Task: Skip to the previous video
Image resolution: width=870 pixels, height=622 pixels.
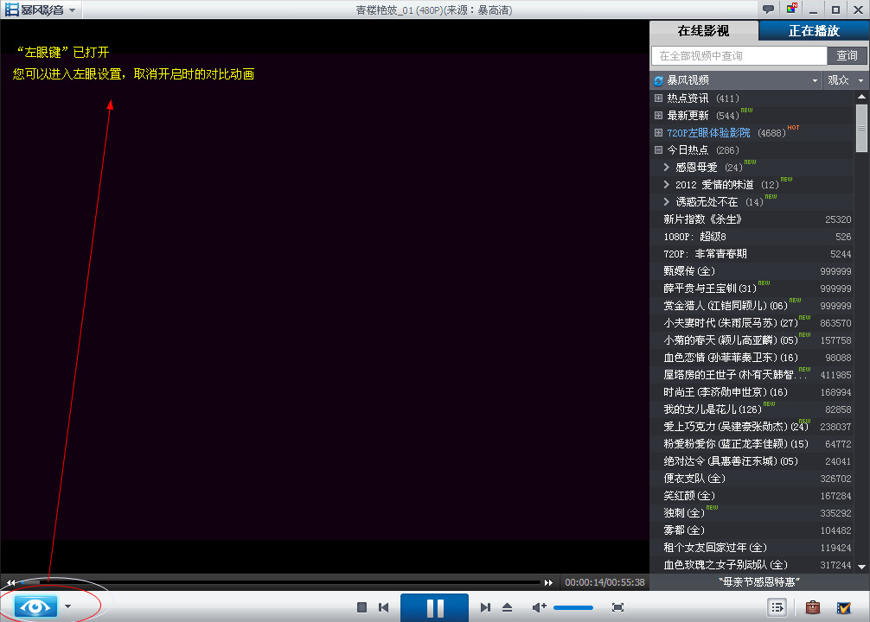Action: pos(383,607)
